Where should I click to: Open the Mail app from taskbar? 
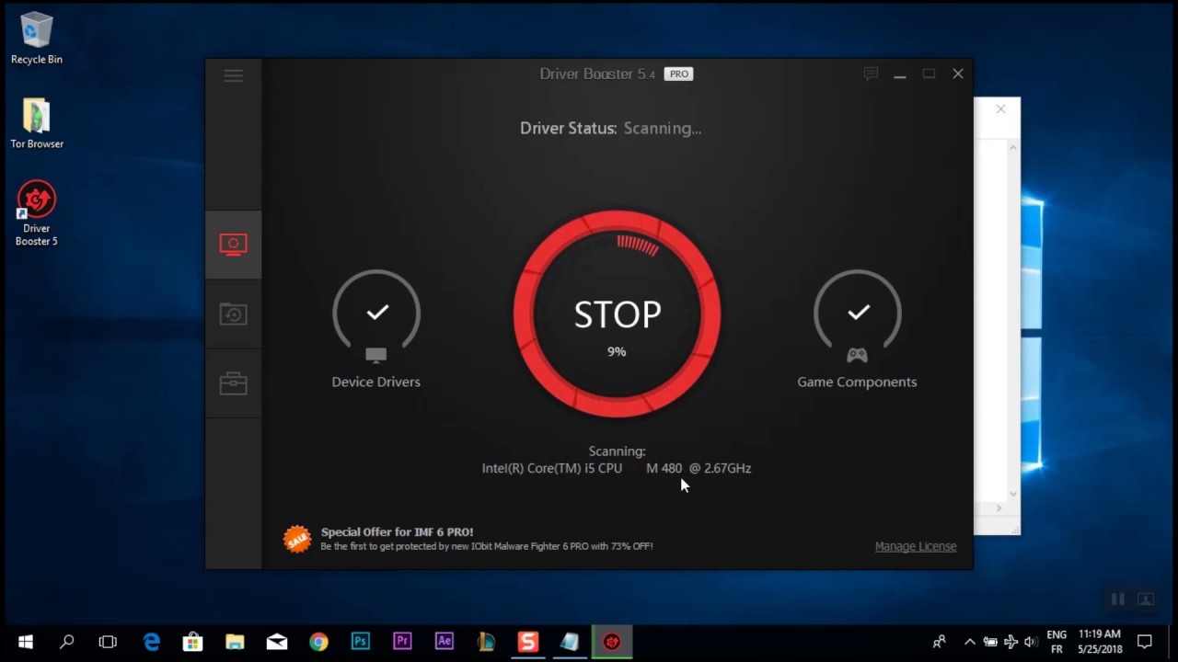click(276, 642)
